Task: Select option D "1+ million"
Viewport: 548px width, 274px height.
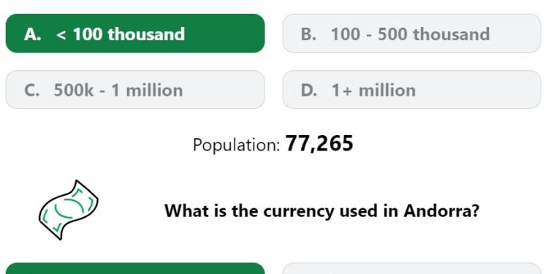Action: [x=411, y=90]
